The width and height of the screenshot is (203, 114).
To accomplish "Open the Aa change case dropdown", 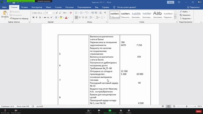I will pos(65,13).
